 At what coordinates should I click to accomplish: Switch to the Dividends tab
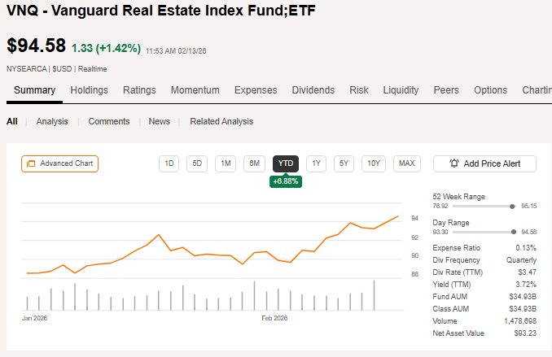(x=313, y=90)
